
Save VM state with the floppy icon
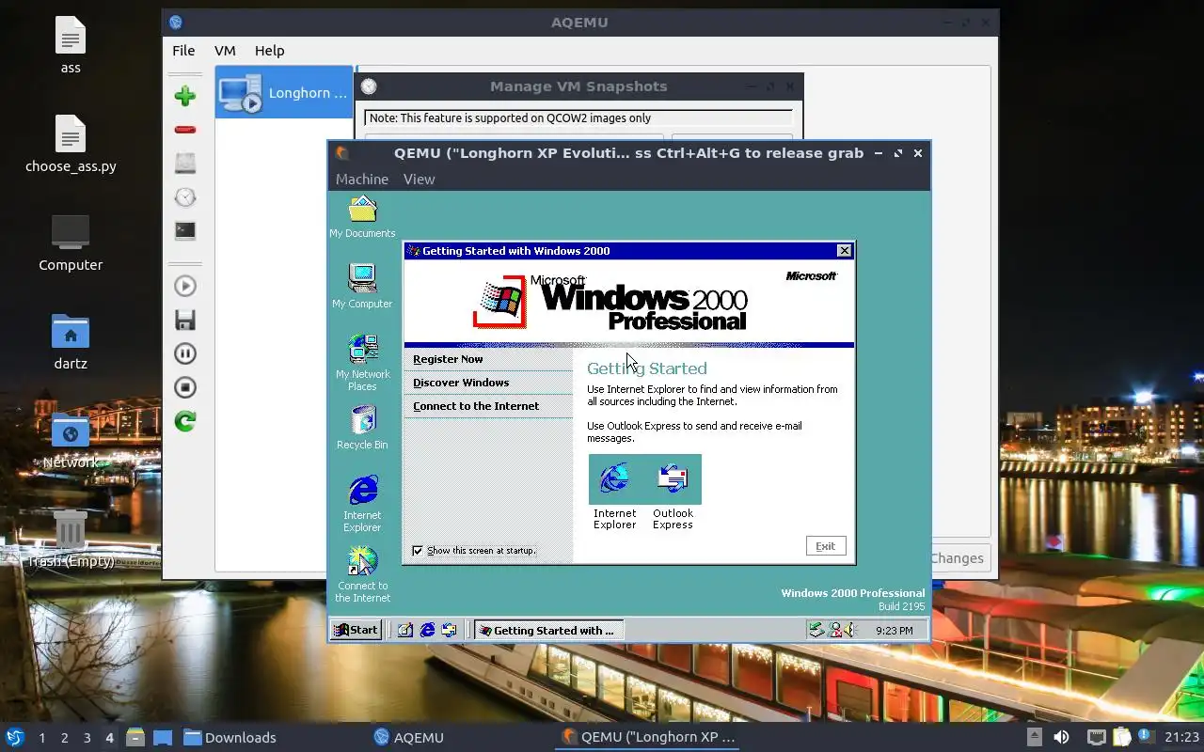185,320
